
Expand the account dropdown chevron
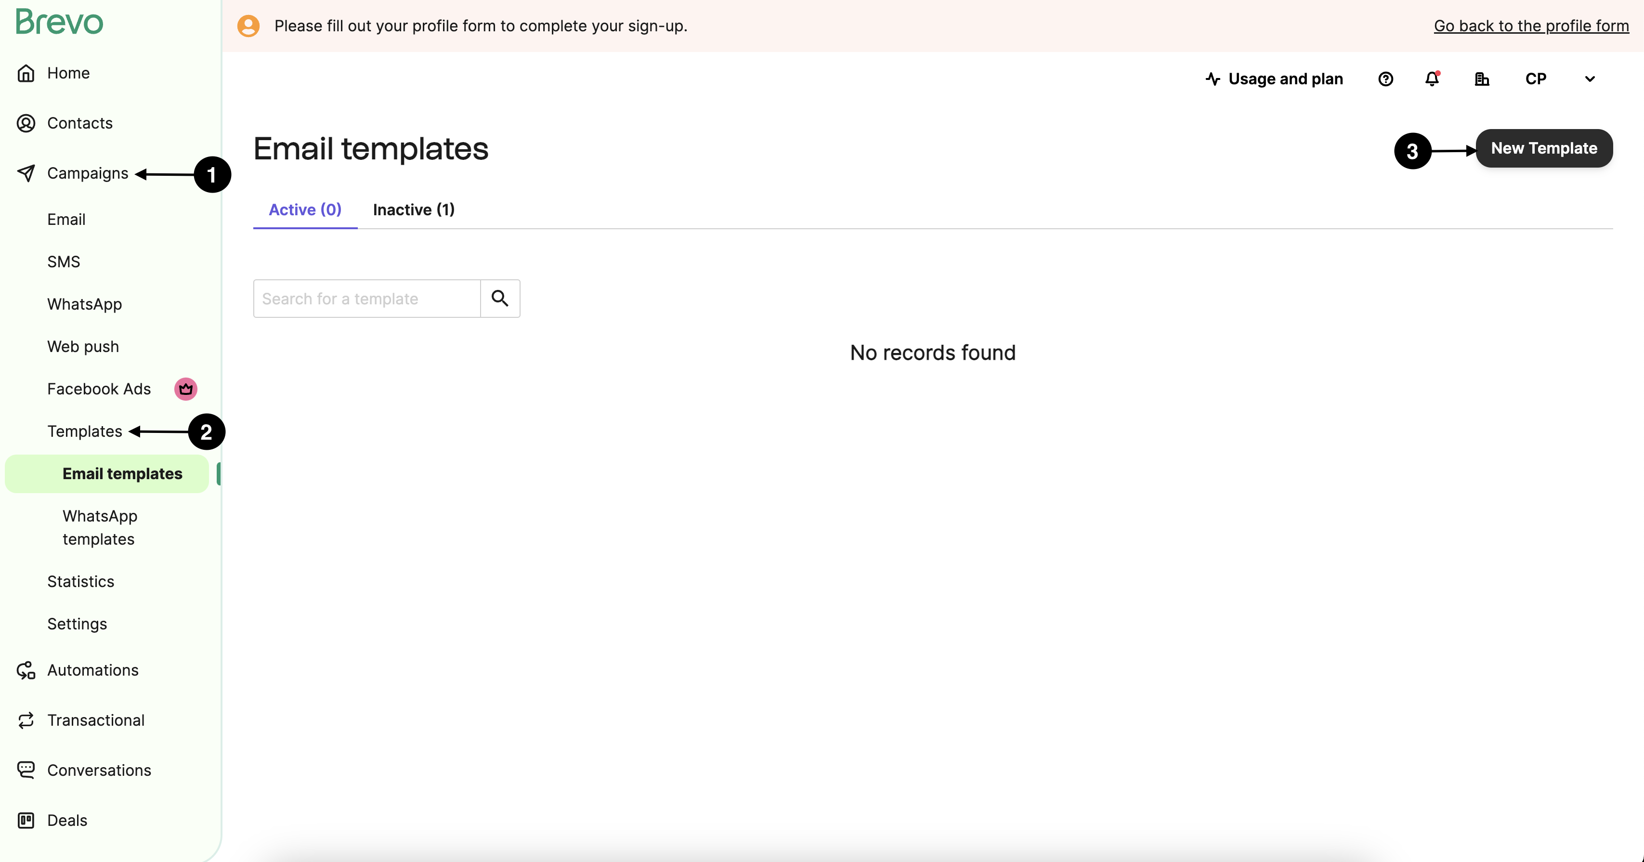coord(1590,79)
